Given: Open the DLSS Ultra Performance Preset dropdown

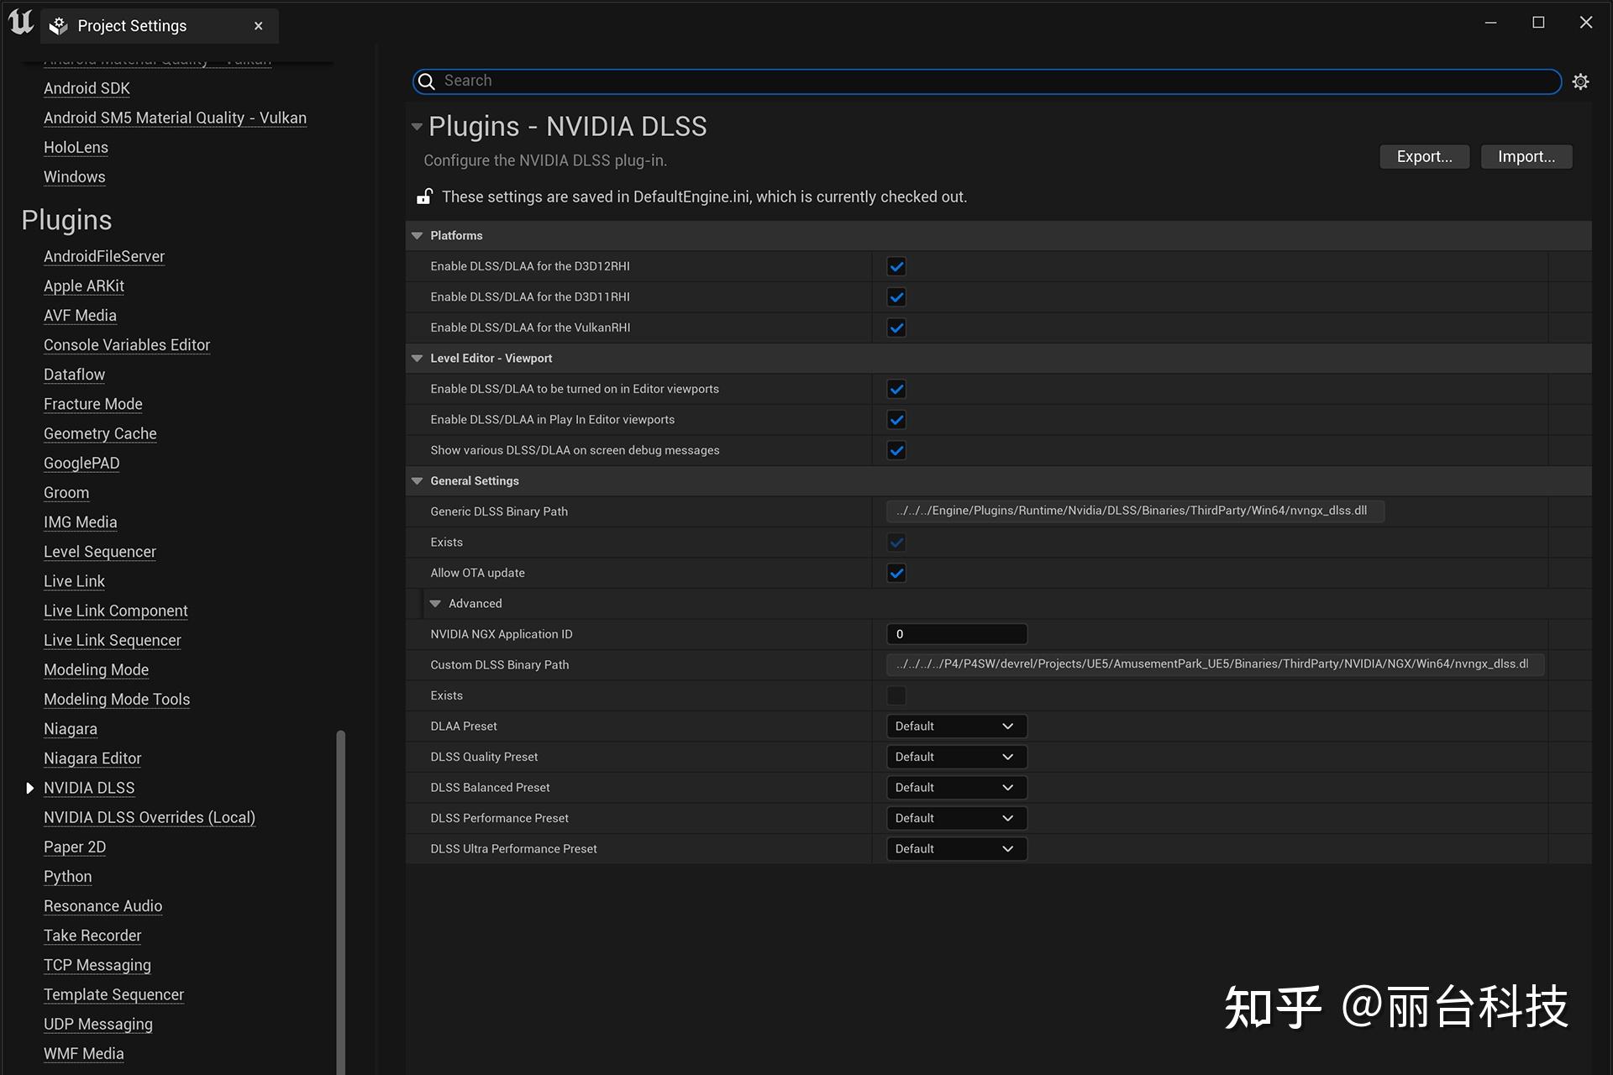Looking at the screenshot, I should [956, 848].
